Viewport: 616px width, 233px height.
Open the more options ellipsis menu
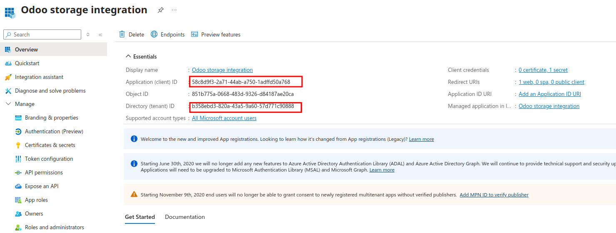click(174, 10)
